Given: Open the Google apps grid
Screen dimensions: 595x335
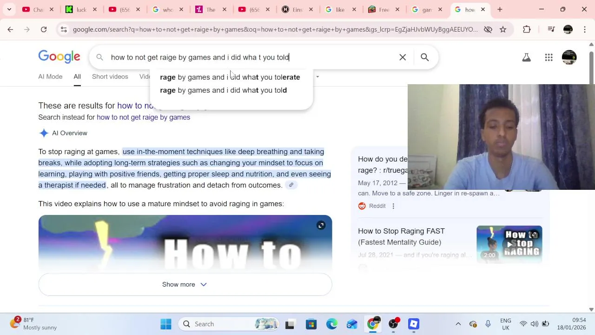Looking at the screenshot, I should (x=549, y=57).
